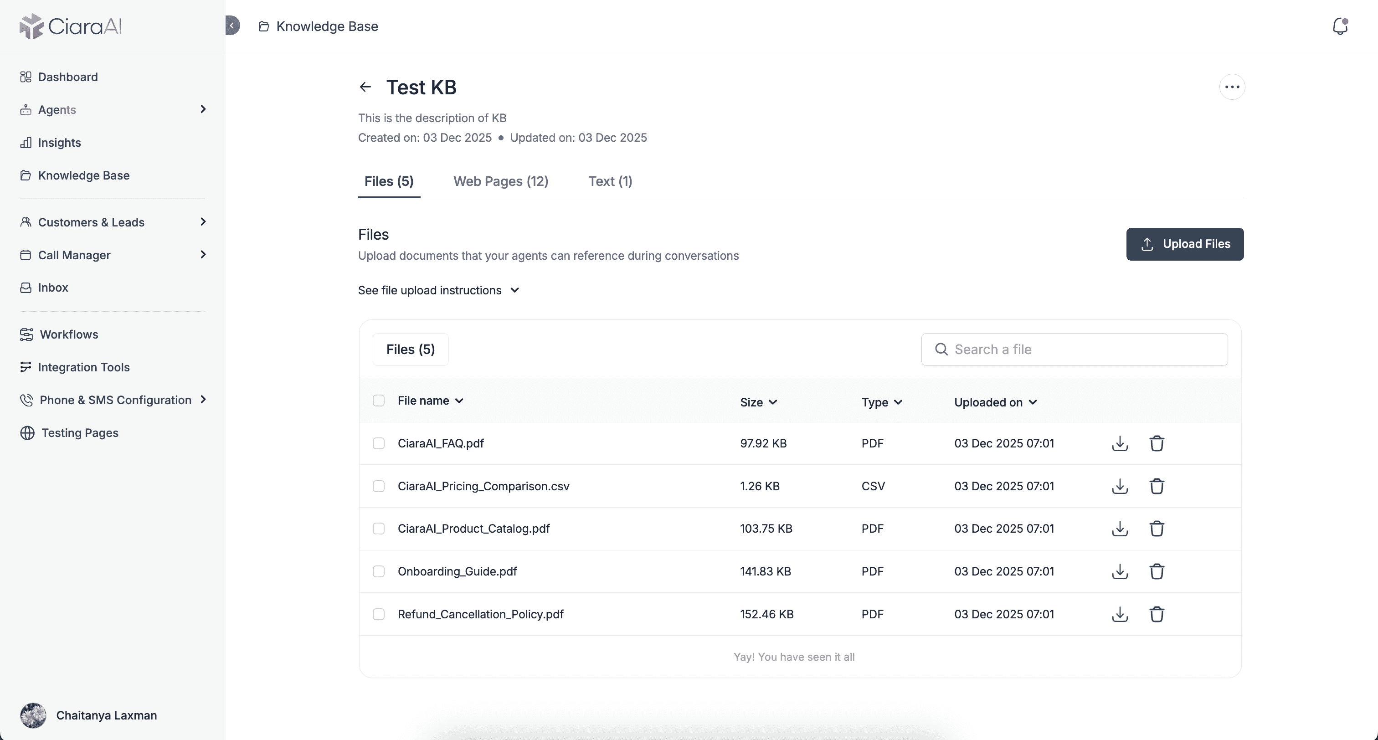This screenshot has height=740, width=1378.
Task: Open the three-dot options menu for Test KB
Action: [x=1232, y=87]
